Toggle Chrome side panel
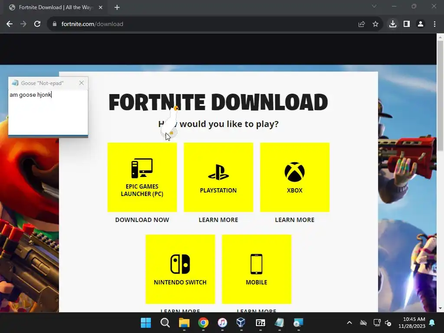Screen dimensions: 444x333 tap(407, 24)
